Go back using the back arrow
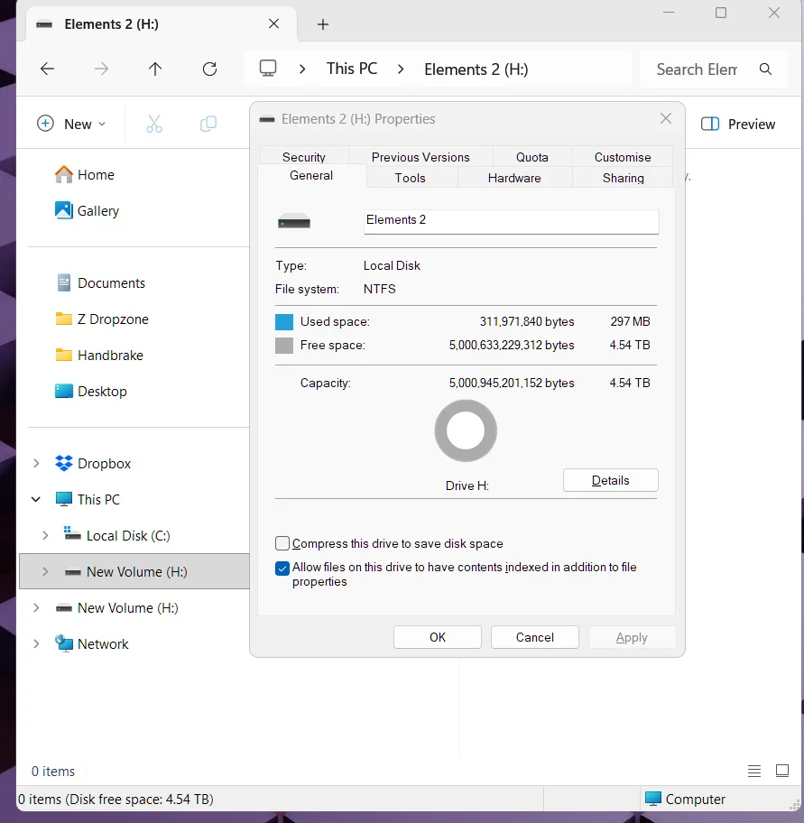 tap(47, 69)
